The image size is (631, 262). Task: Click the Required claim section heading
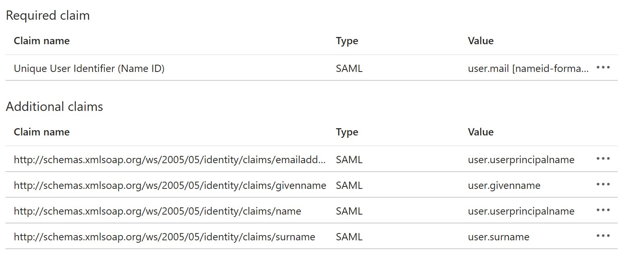click(48, 15)
